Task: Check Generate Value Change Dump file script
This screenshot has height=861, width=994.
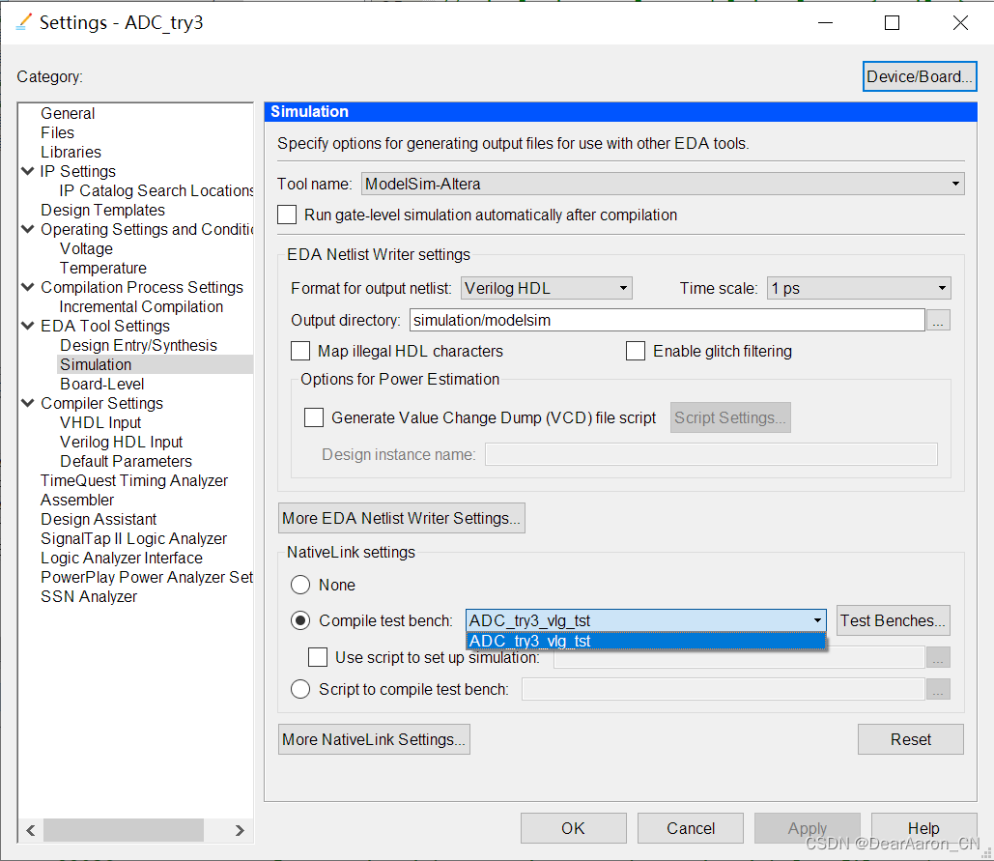Action: tap(313, 416)
